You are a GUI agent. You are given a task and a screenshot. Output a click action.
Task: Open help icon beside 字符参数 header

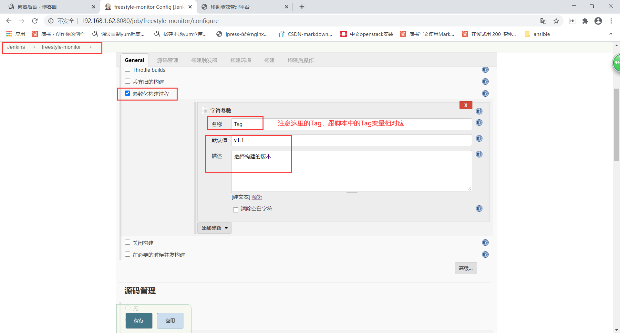pos(479,111)
